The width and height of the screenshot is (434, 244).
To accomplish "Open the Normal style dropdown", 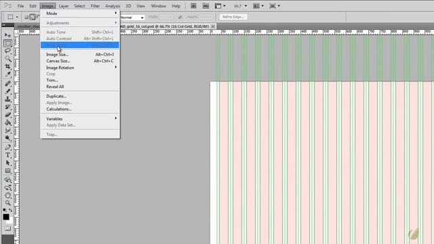I will tap(132, 18).
